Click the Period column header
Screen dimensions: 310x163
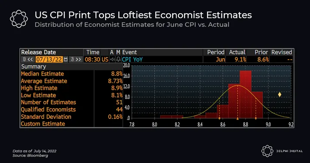pyautogui.click(x=216, y=52)
